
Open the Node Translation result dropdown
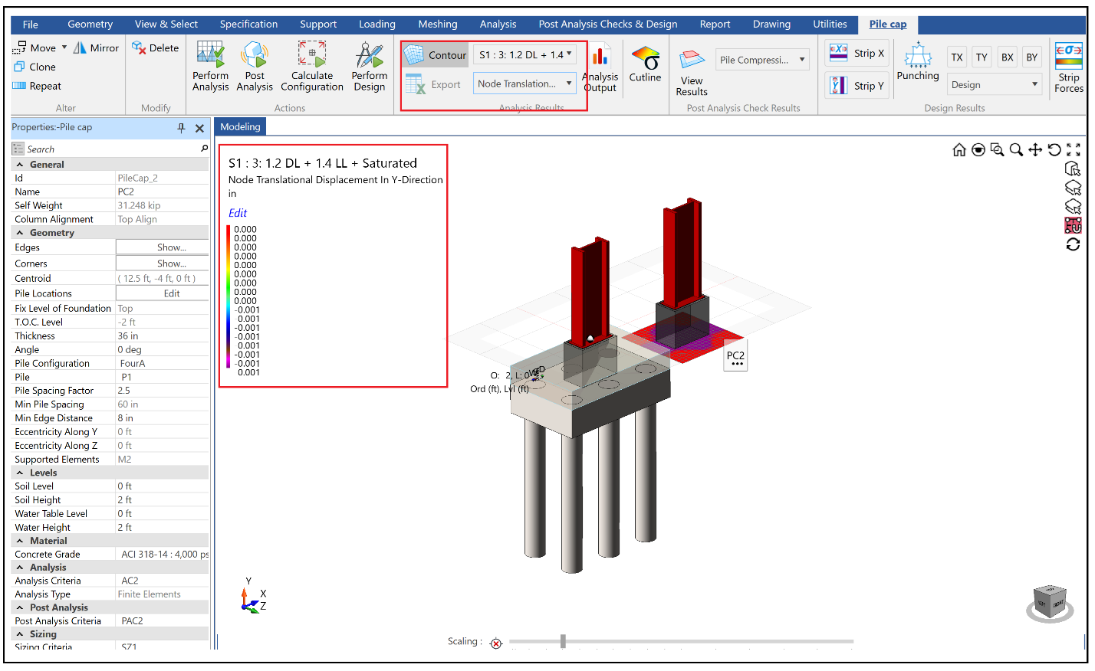click(524, 84)
